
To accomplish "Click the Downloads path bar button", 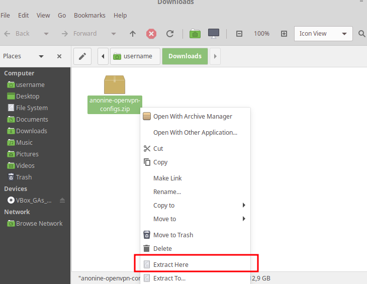I will coord(185,56).
